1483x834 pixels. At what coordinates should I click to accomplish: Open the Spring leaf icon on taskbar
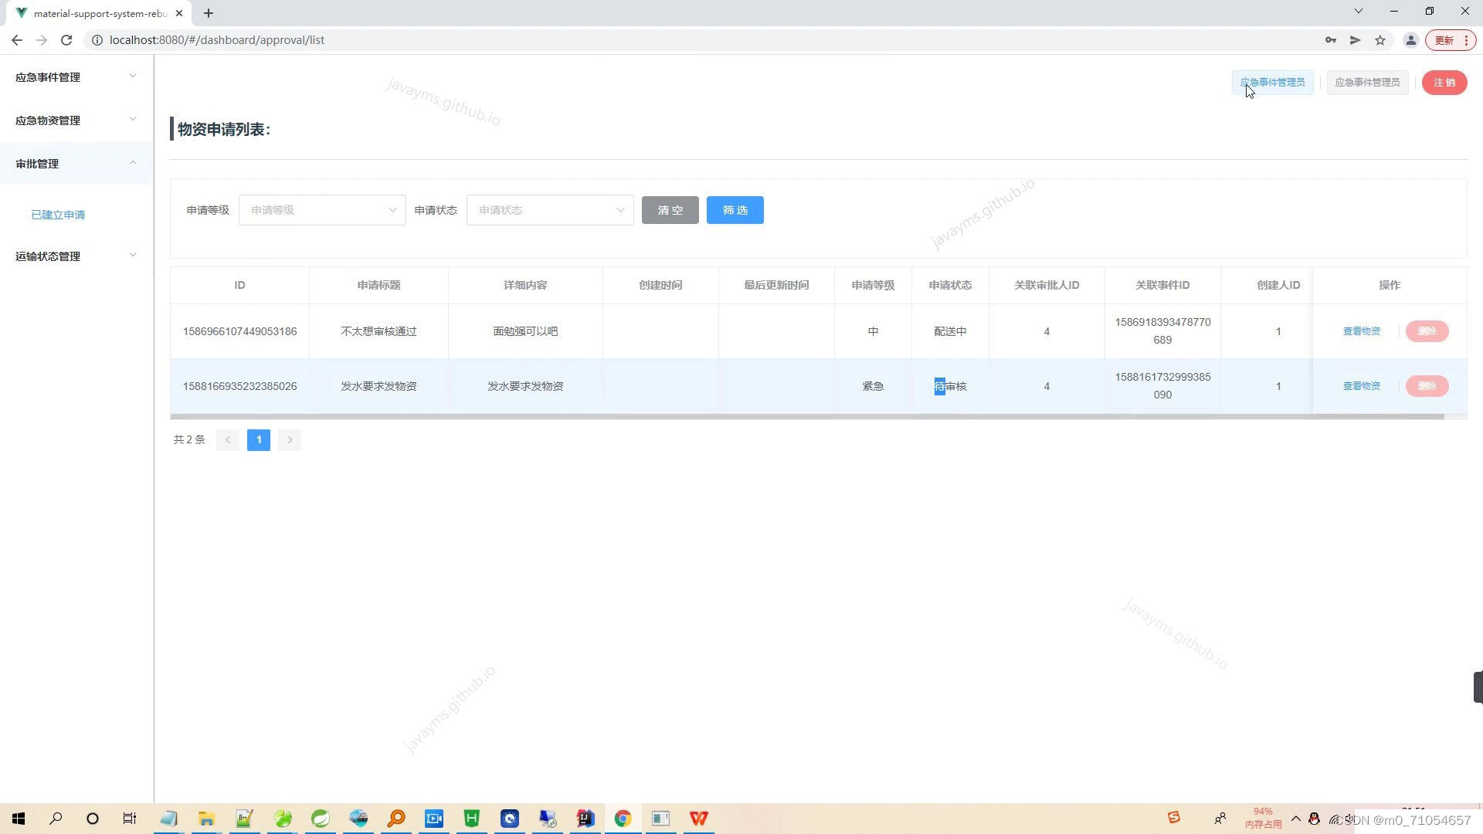321,819
